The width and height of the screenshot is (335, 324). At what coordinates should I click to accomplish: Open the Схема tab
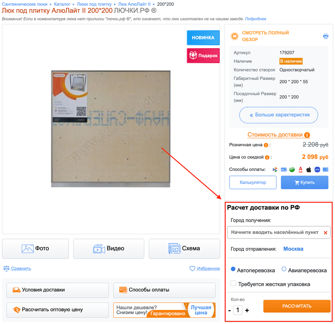pos(184,249)
